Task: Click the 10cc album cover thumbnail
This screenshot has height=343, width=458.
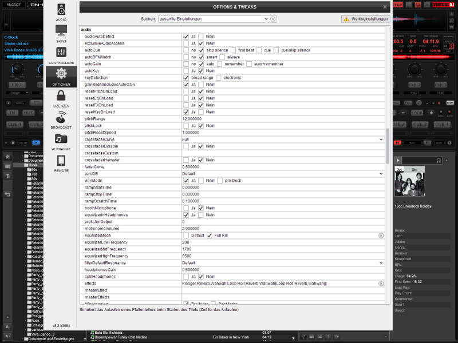Action: 409,181
